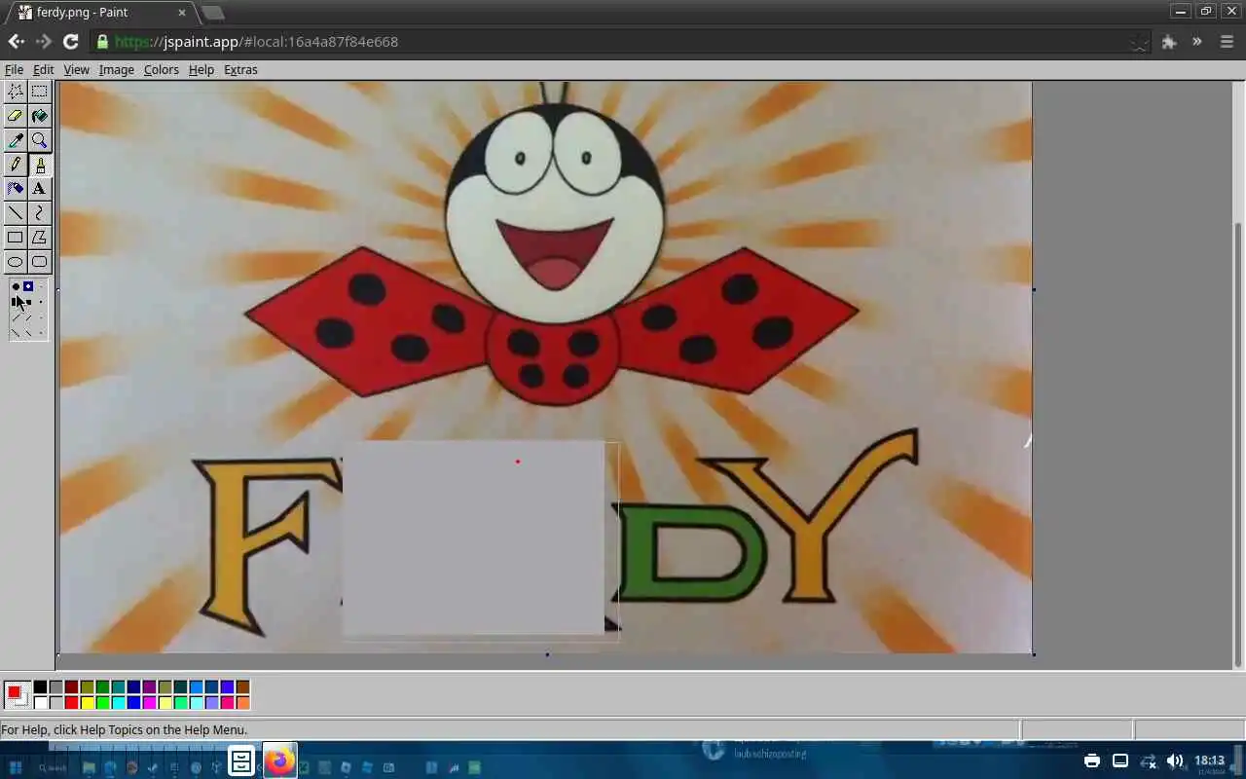Reload the jspaint page
The width and height of the screenshot is (1246, 779).
click(x=70, y=41)
